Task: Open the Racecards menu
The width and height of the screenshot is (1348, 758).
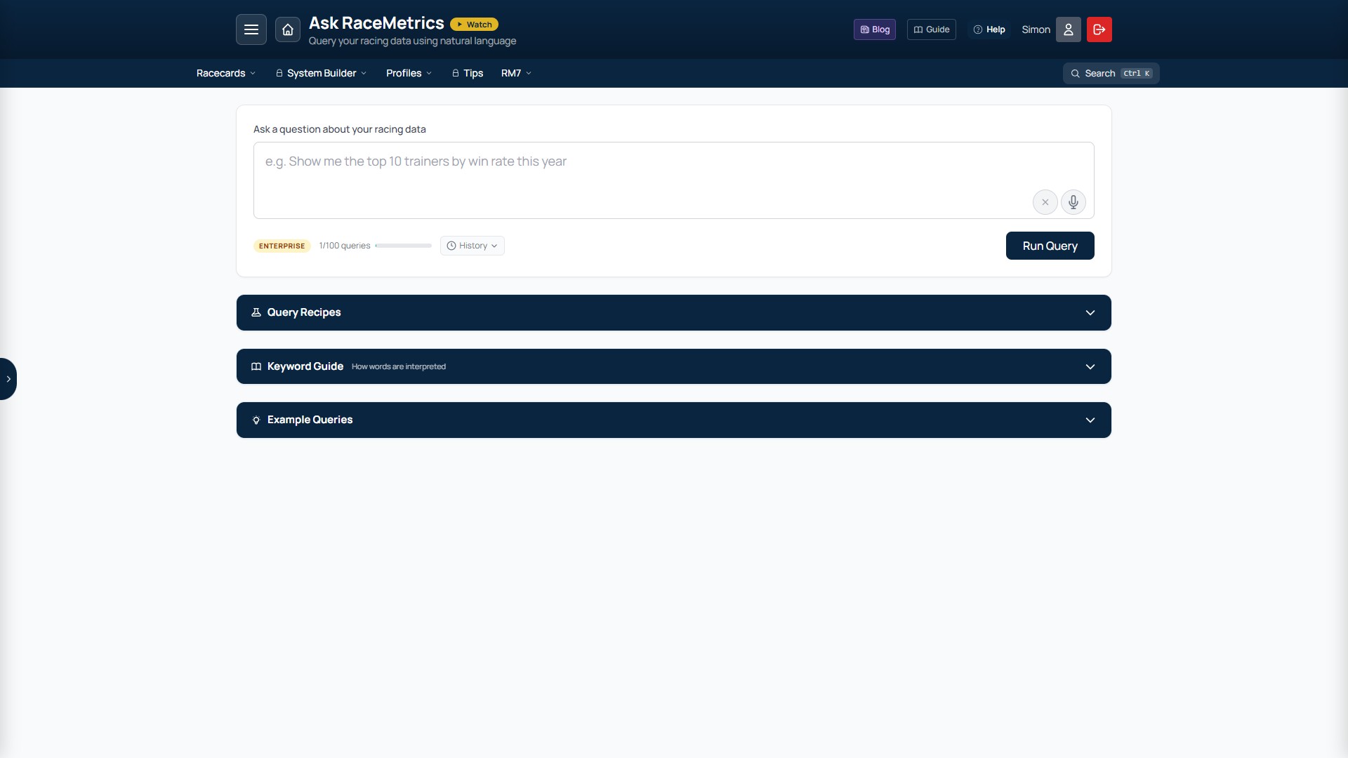Action: (226, 73)
